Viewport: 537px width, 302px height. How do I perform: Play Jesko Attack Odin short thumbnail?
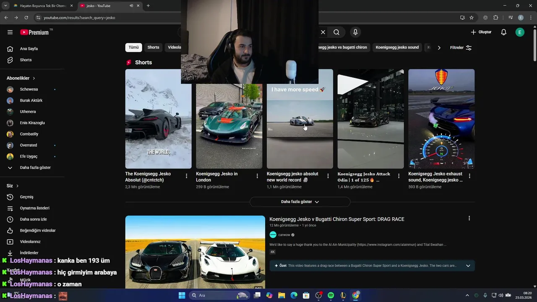coord(371,119)
